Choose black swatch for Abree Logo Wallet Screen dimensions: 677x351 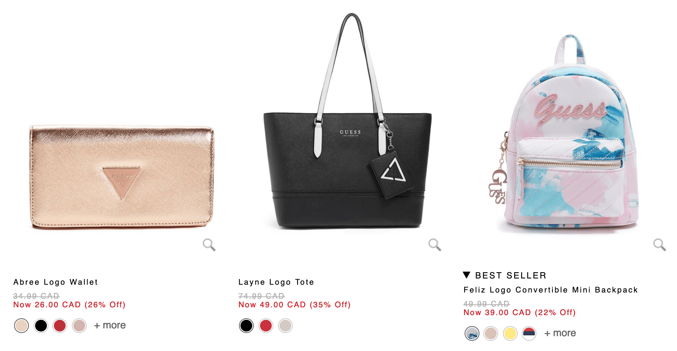pyautogui.click(x=41, y=326)
